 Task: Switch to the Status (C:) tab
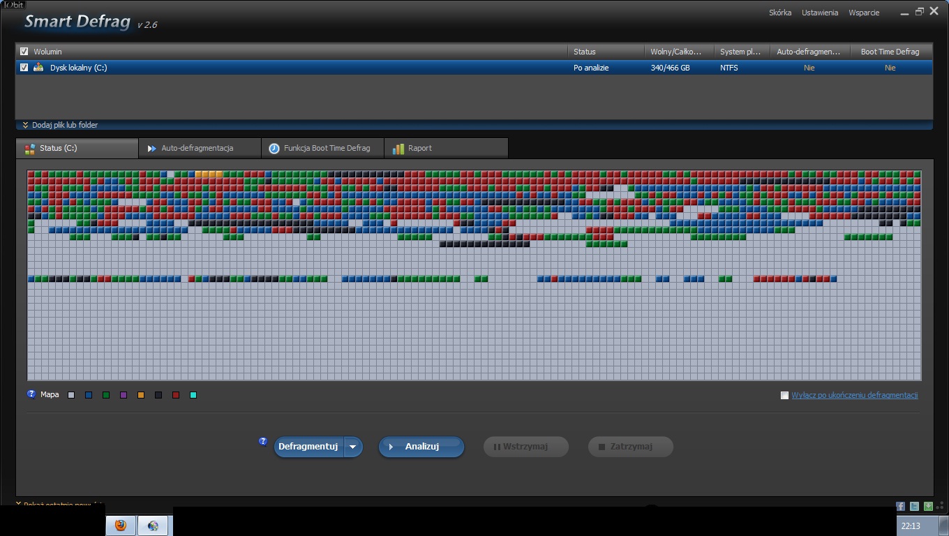click(77, 148)
